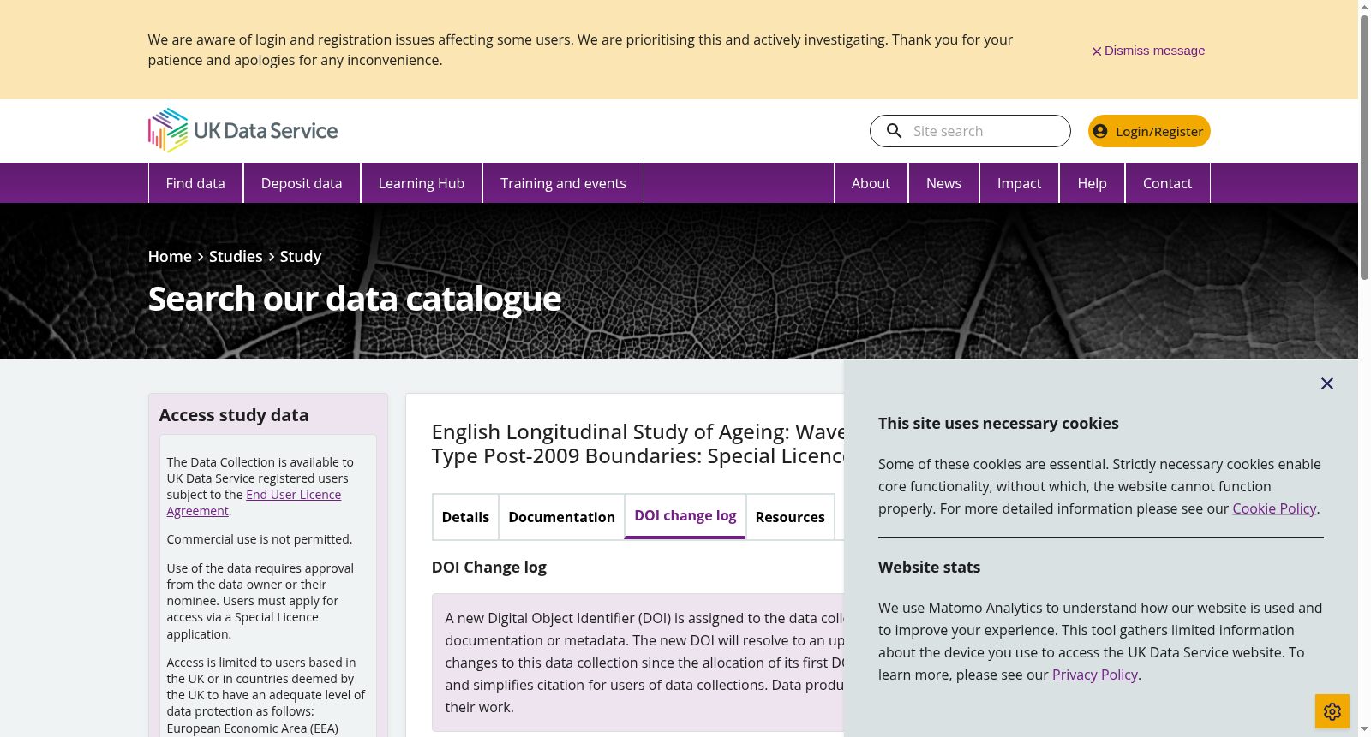This screenshot has height=737, width=1371.
Task: Open the Login/Register button
Action: [1149, 131]
